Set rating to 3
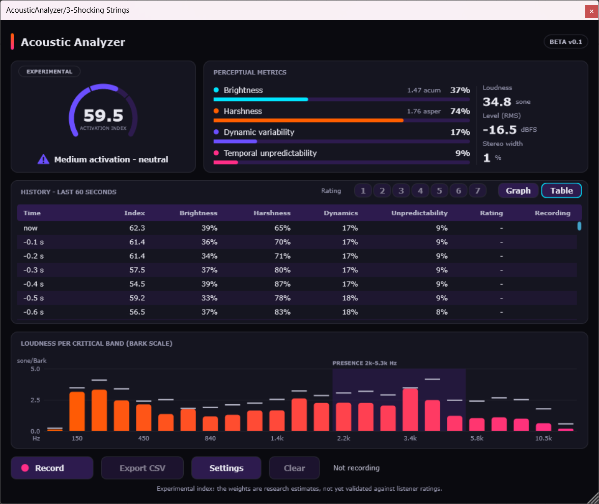Viewport: 599px width, 504px height. pyautogui.click(x=401, y=190)
